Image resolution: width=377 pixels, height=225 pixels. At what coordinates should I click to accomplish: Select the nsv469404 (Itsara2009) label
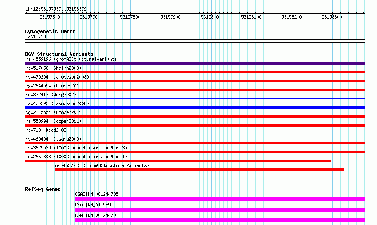(53, 139)
